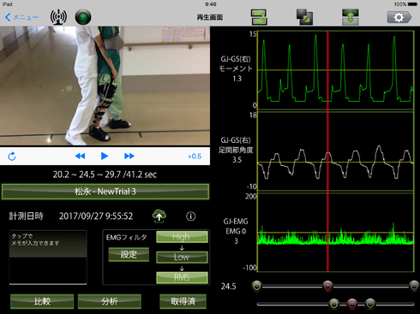Image resolution: width=420 pixels, height=314 pixels.
Task: Open the graph swap layout icon
Action: pos(259,17)
